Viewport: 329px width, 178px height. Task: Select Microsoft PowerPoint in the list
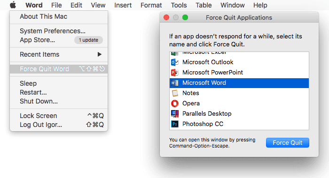click(x=239, y=73)
